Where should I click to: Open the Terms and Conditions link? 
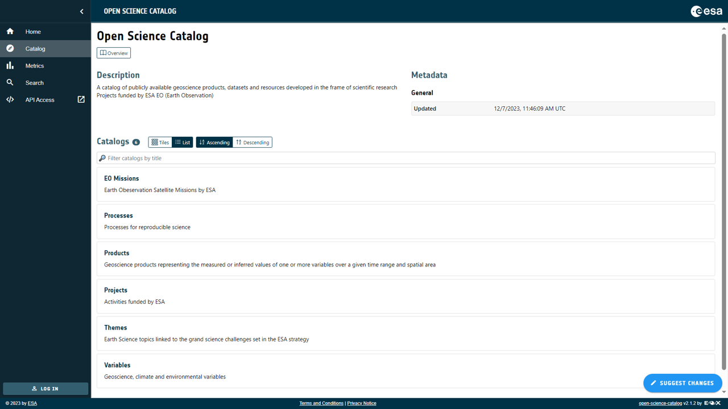point(321,403)
